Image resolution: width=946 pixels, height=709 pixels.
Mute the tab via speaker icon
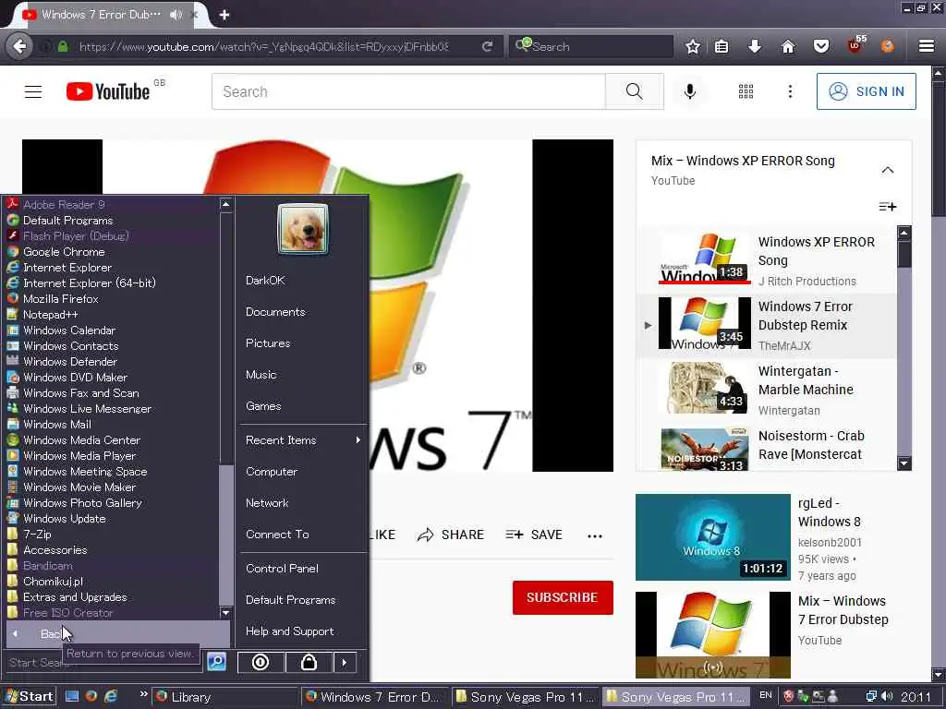pos(176,15)
